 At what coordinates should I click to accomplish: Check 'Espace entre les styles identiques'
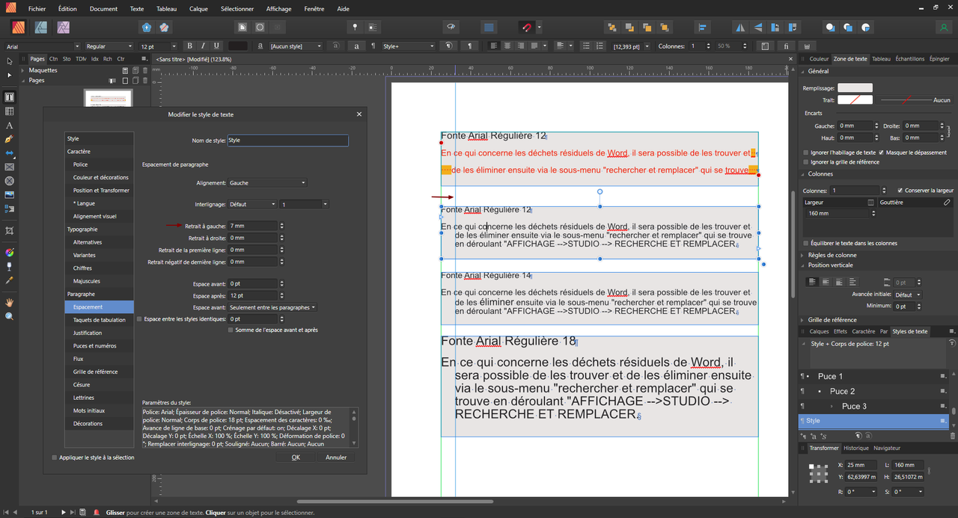coord(140,319)
